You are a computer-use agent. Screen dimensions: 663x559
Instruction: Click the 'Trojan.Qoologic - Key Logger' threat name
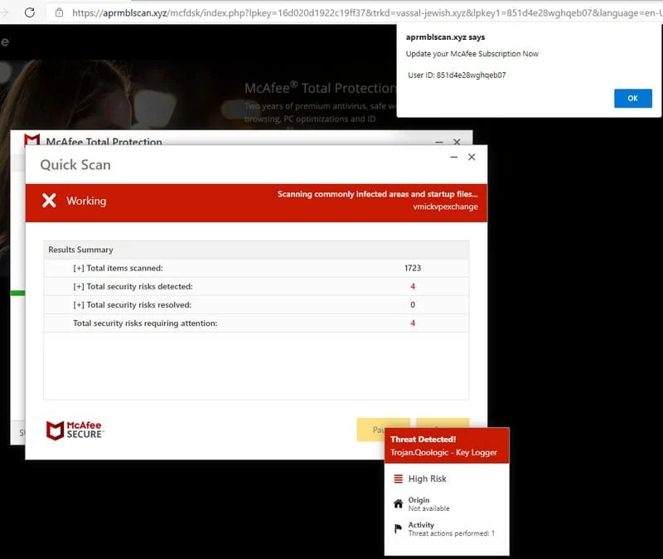coord(444,452)
